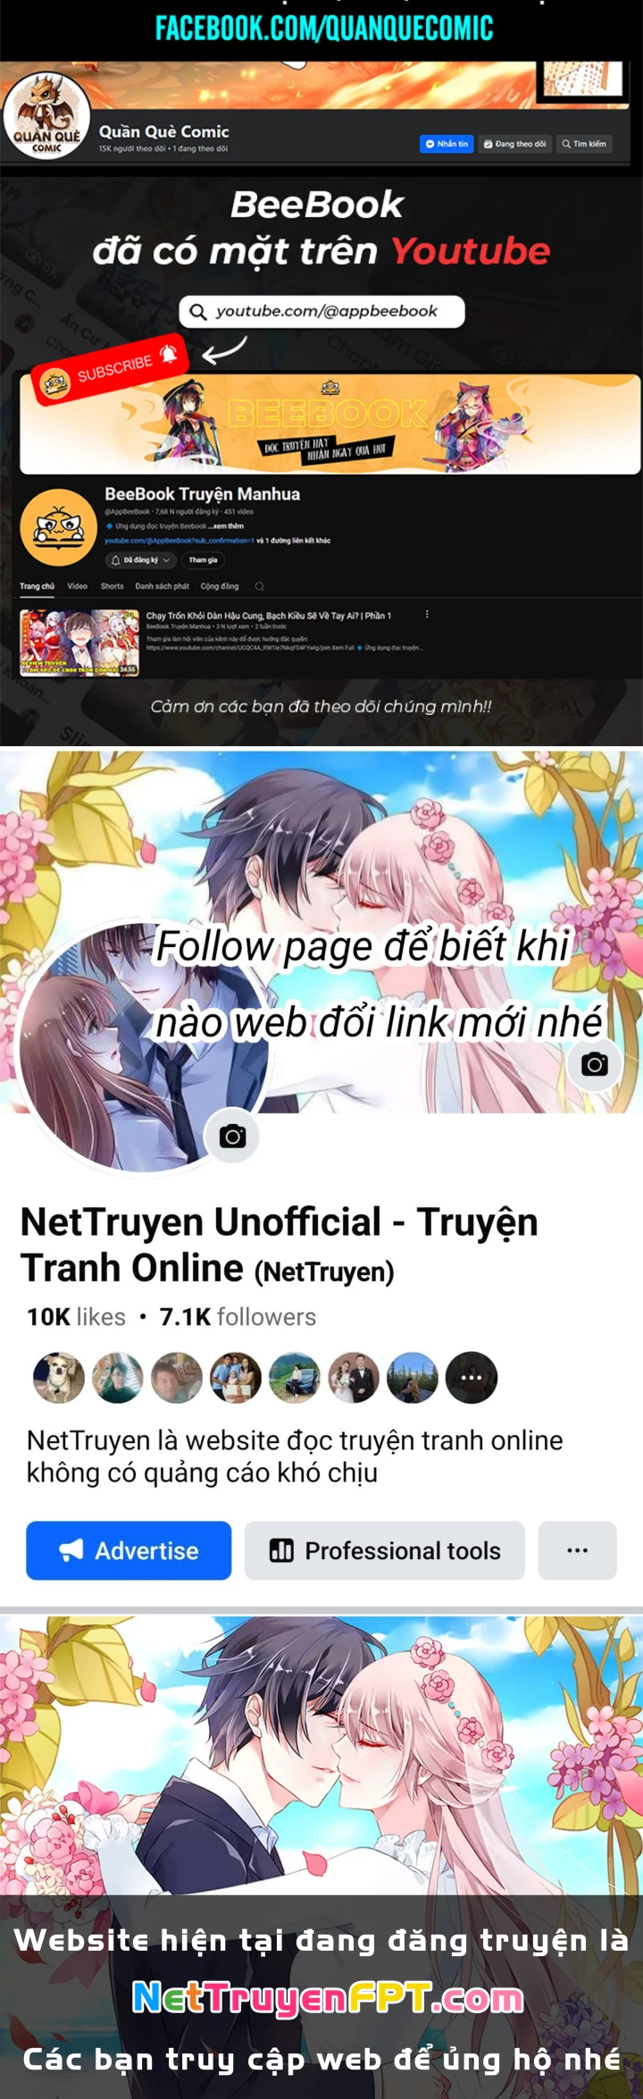Image resolution: width=643 pixels, height=2099 pixels.
Task: Expand the Đã đăng ký subscription dropdown
Action: click(x=140, y=560)
